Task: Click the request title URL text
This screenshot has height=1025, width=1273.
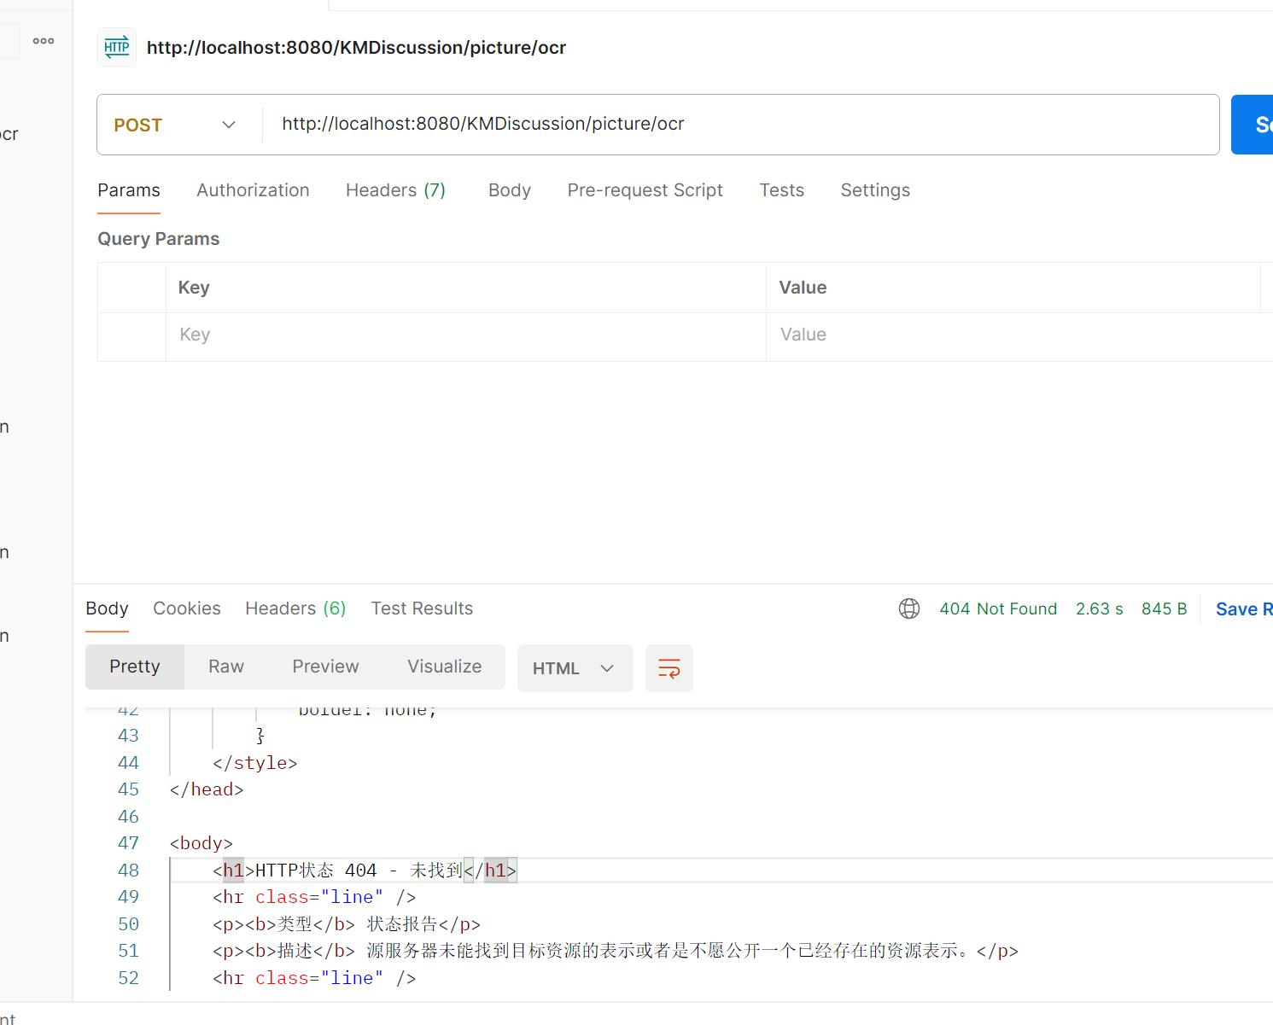Action: 356,48
